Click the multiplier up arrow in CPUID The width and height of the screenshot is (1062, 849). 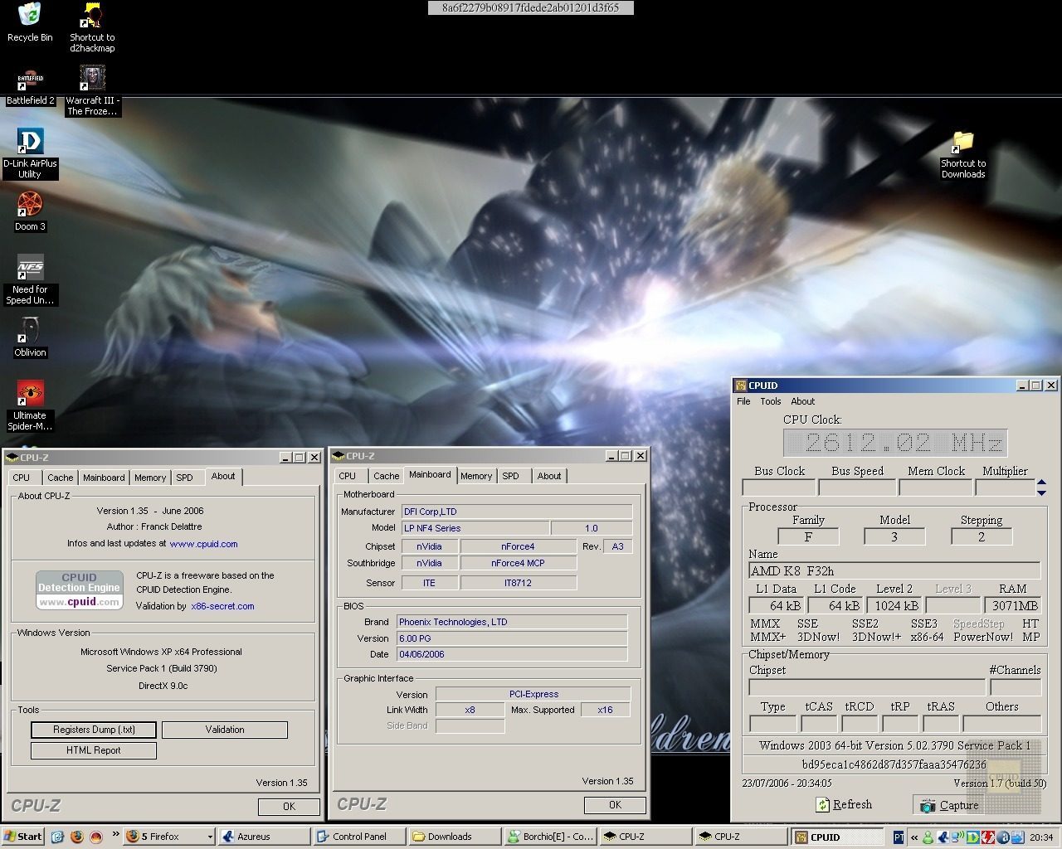(1042, 483)
